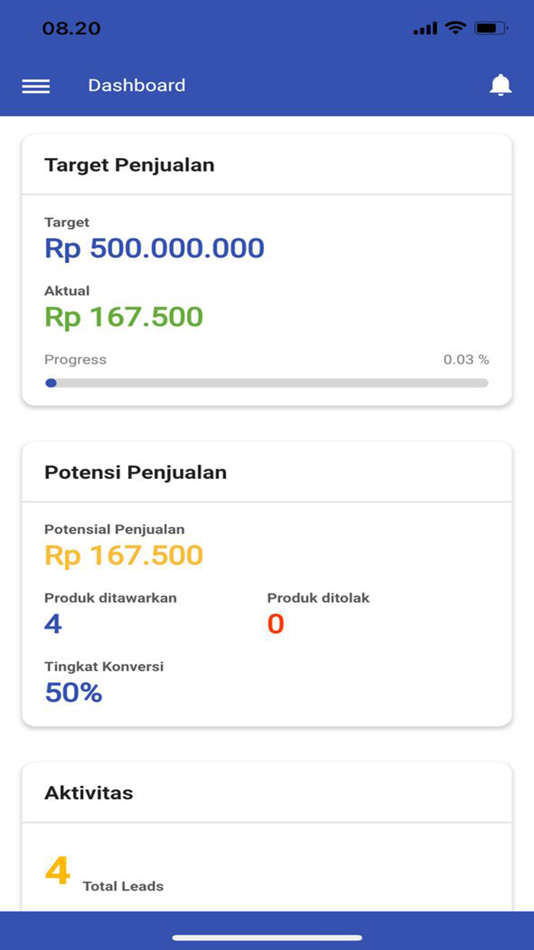Select the Potensial Penjualan amount
The image size is (534, 950).
[124, 555]
